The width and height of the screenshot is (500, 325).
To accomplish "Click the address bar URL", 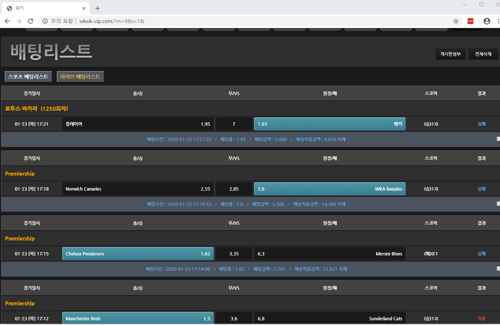I will pos(112,21).
